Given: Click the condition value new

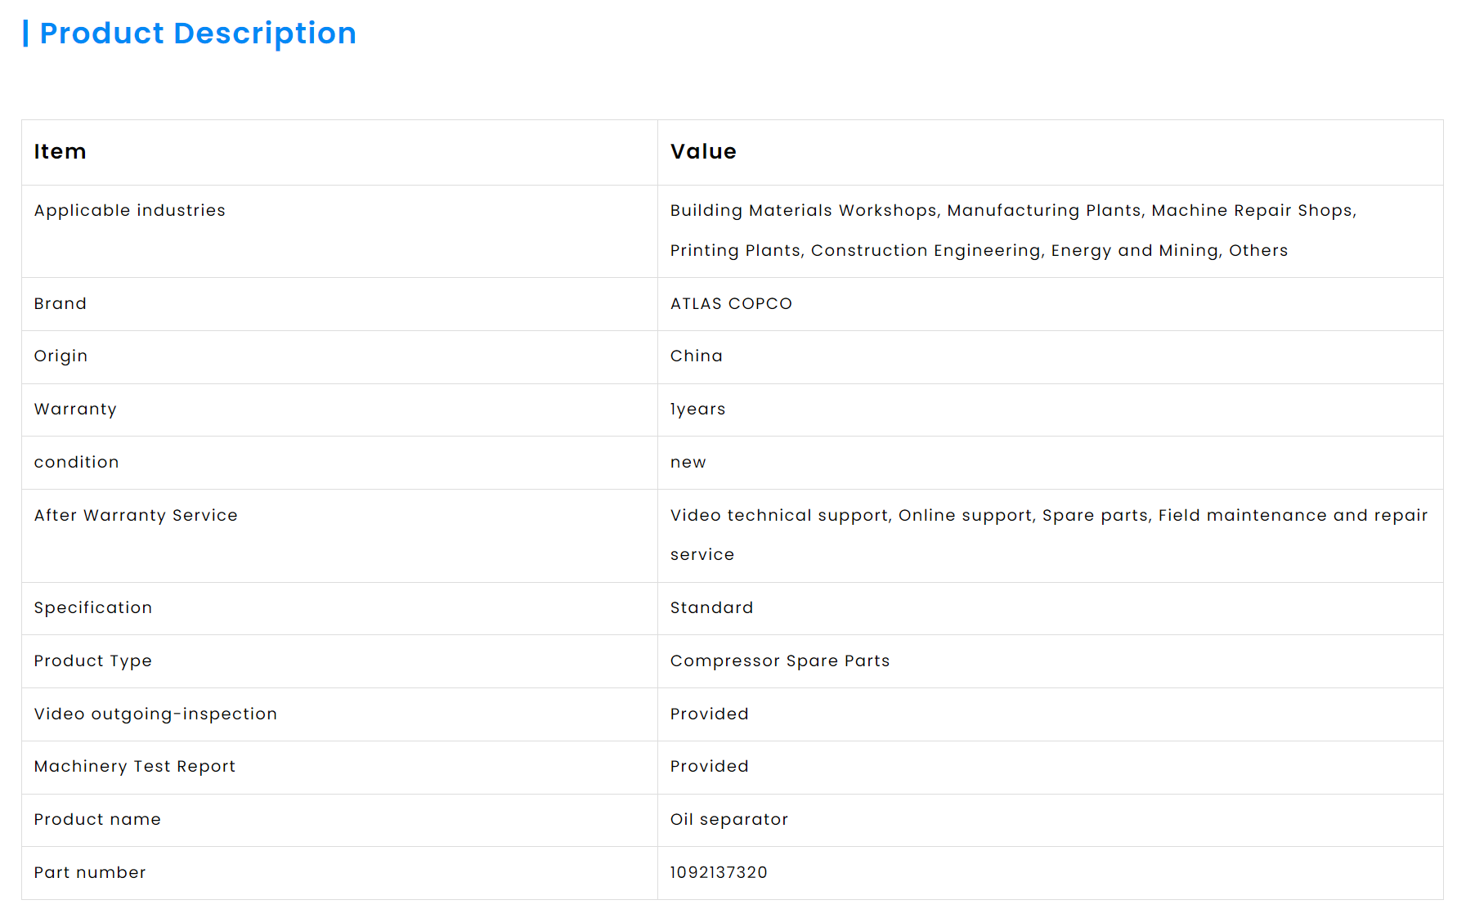Looking at the screenshot, I should click(688, 463).
